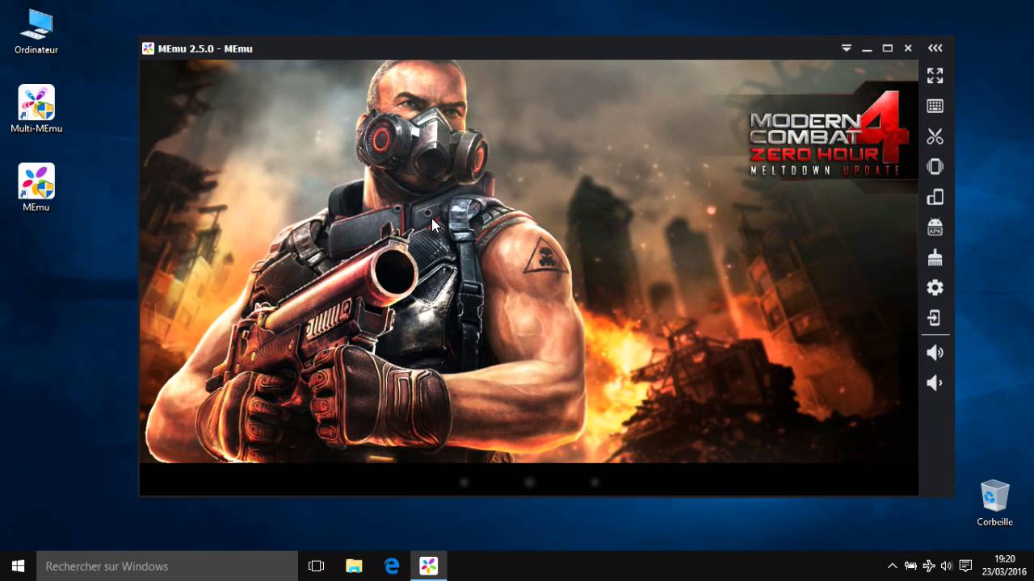Open MEmu title bar dropdown menu

[847, 48]
